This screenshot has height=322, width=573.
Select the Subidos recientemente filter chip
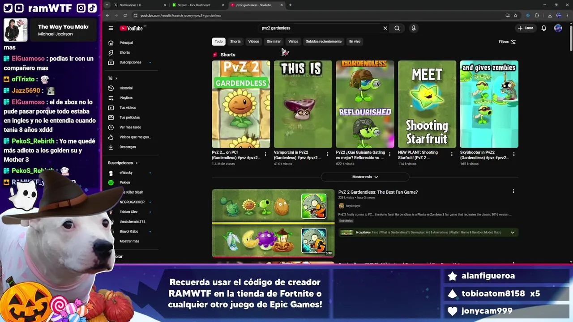324,42
